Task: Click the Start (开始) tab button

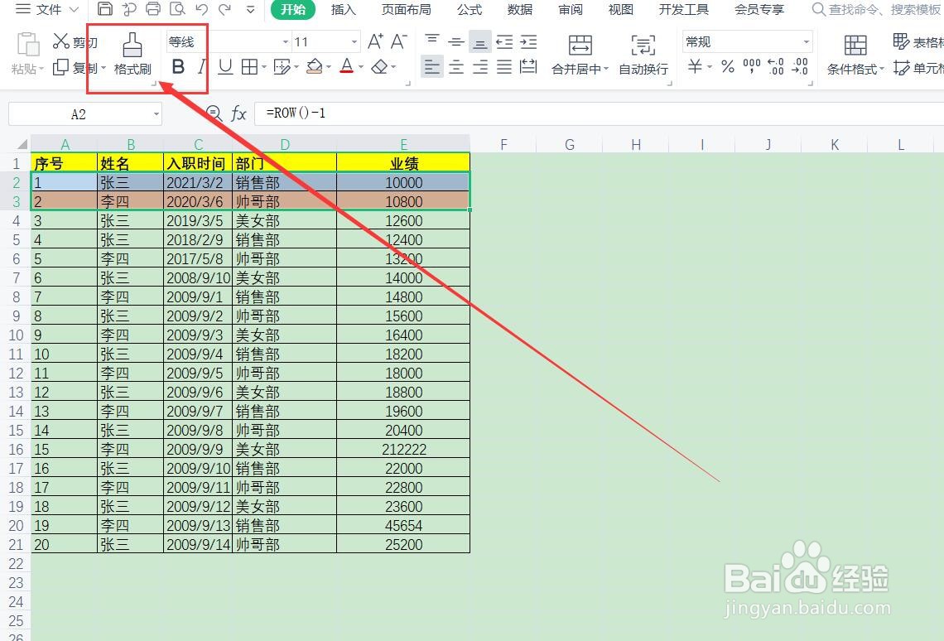Action: (293, 10)
